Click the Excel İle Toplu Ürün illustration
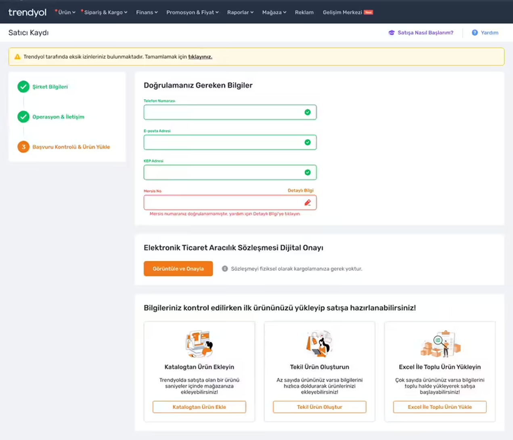This screenshot has width=513, height=440. click(x=440, y=344)
